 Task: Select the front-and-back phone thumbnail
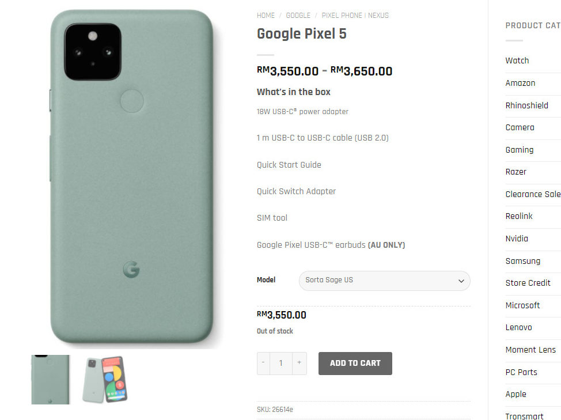pos(104,379)
